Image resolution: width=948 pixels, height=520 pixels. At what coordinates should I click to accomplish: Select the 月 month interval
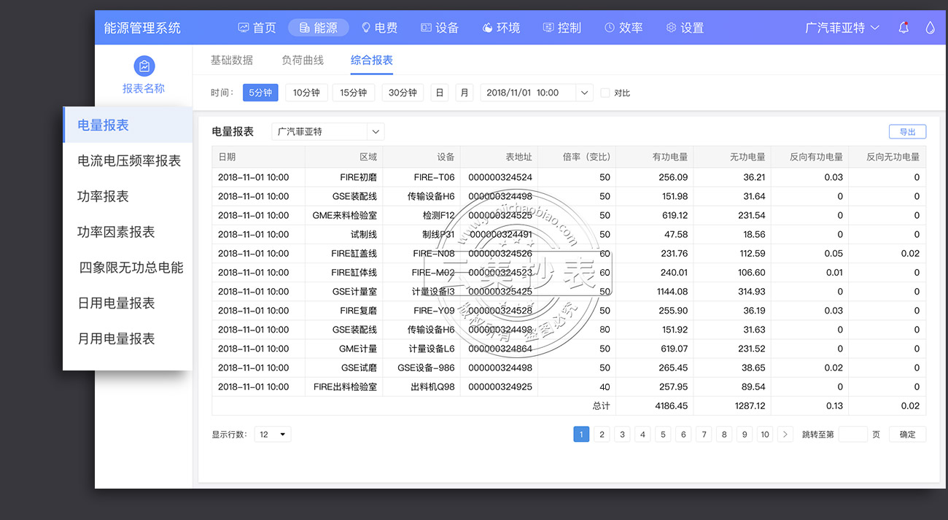pos(465,93)
